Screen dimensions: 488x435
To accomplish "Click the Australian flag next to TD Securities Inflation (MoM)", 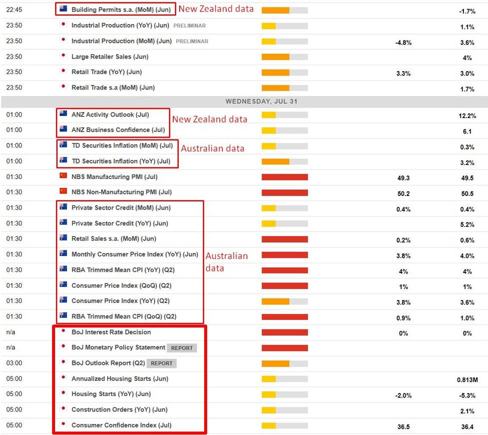I will coord(63,145).
